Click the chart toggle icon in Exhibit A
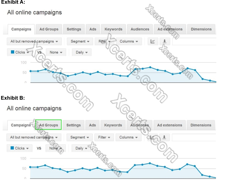231x186 pixels. (152, 41)
